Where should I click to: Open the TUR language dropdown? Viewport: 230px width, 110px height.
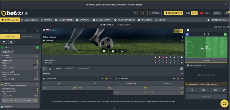tap(205, 13)
